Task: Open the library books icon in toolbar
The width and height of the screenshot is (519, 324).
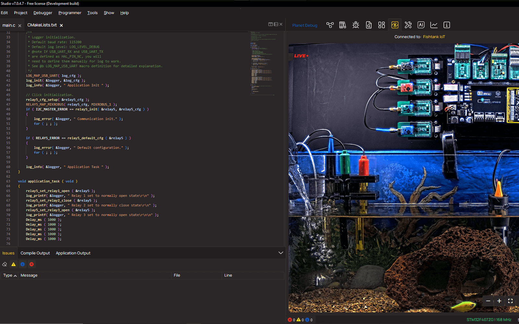Action: (x=343, y=25)
